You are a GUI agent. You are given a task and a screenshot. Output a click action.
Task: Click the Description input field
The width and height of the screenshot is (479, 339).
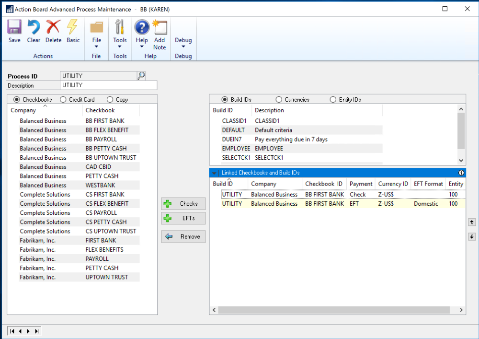coord(109,85)
